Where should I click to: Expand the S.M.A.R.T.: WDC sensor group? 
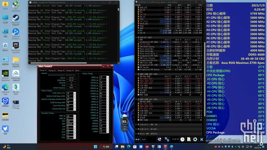pyautogui.click(x=136, y=124)
